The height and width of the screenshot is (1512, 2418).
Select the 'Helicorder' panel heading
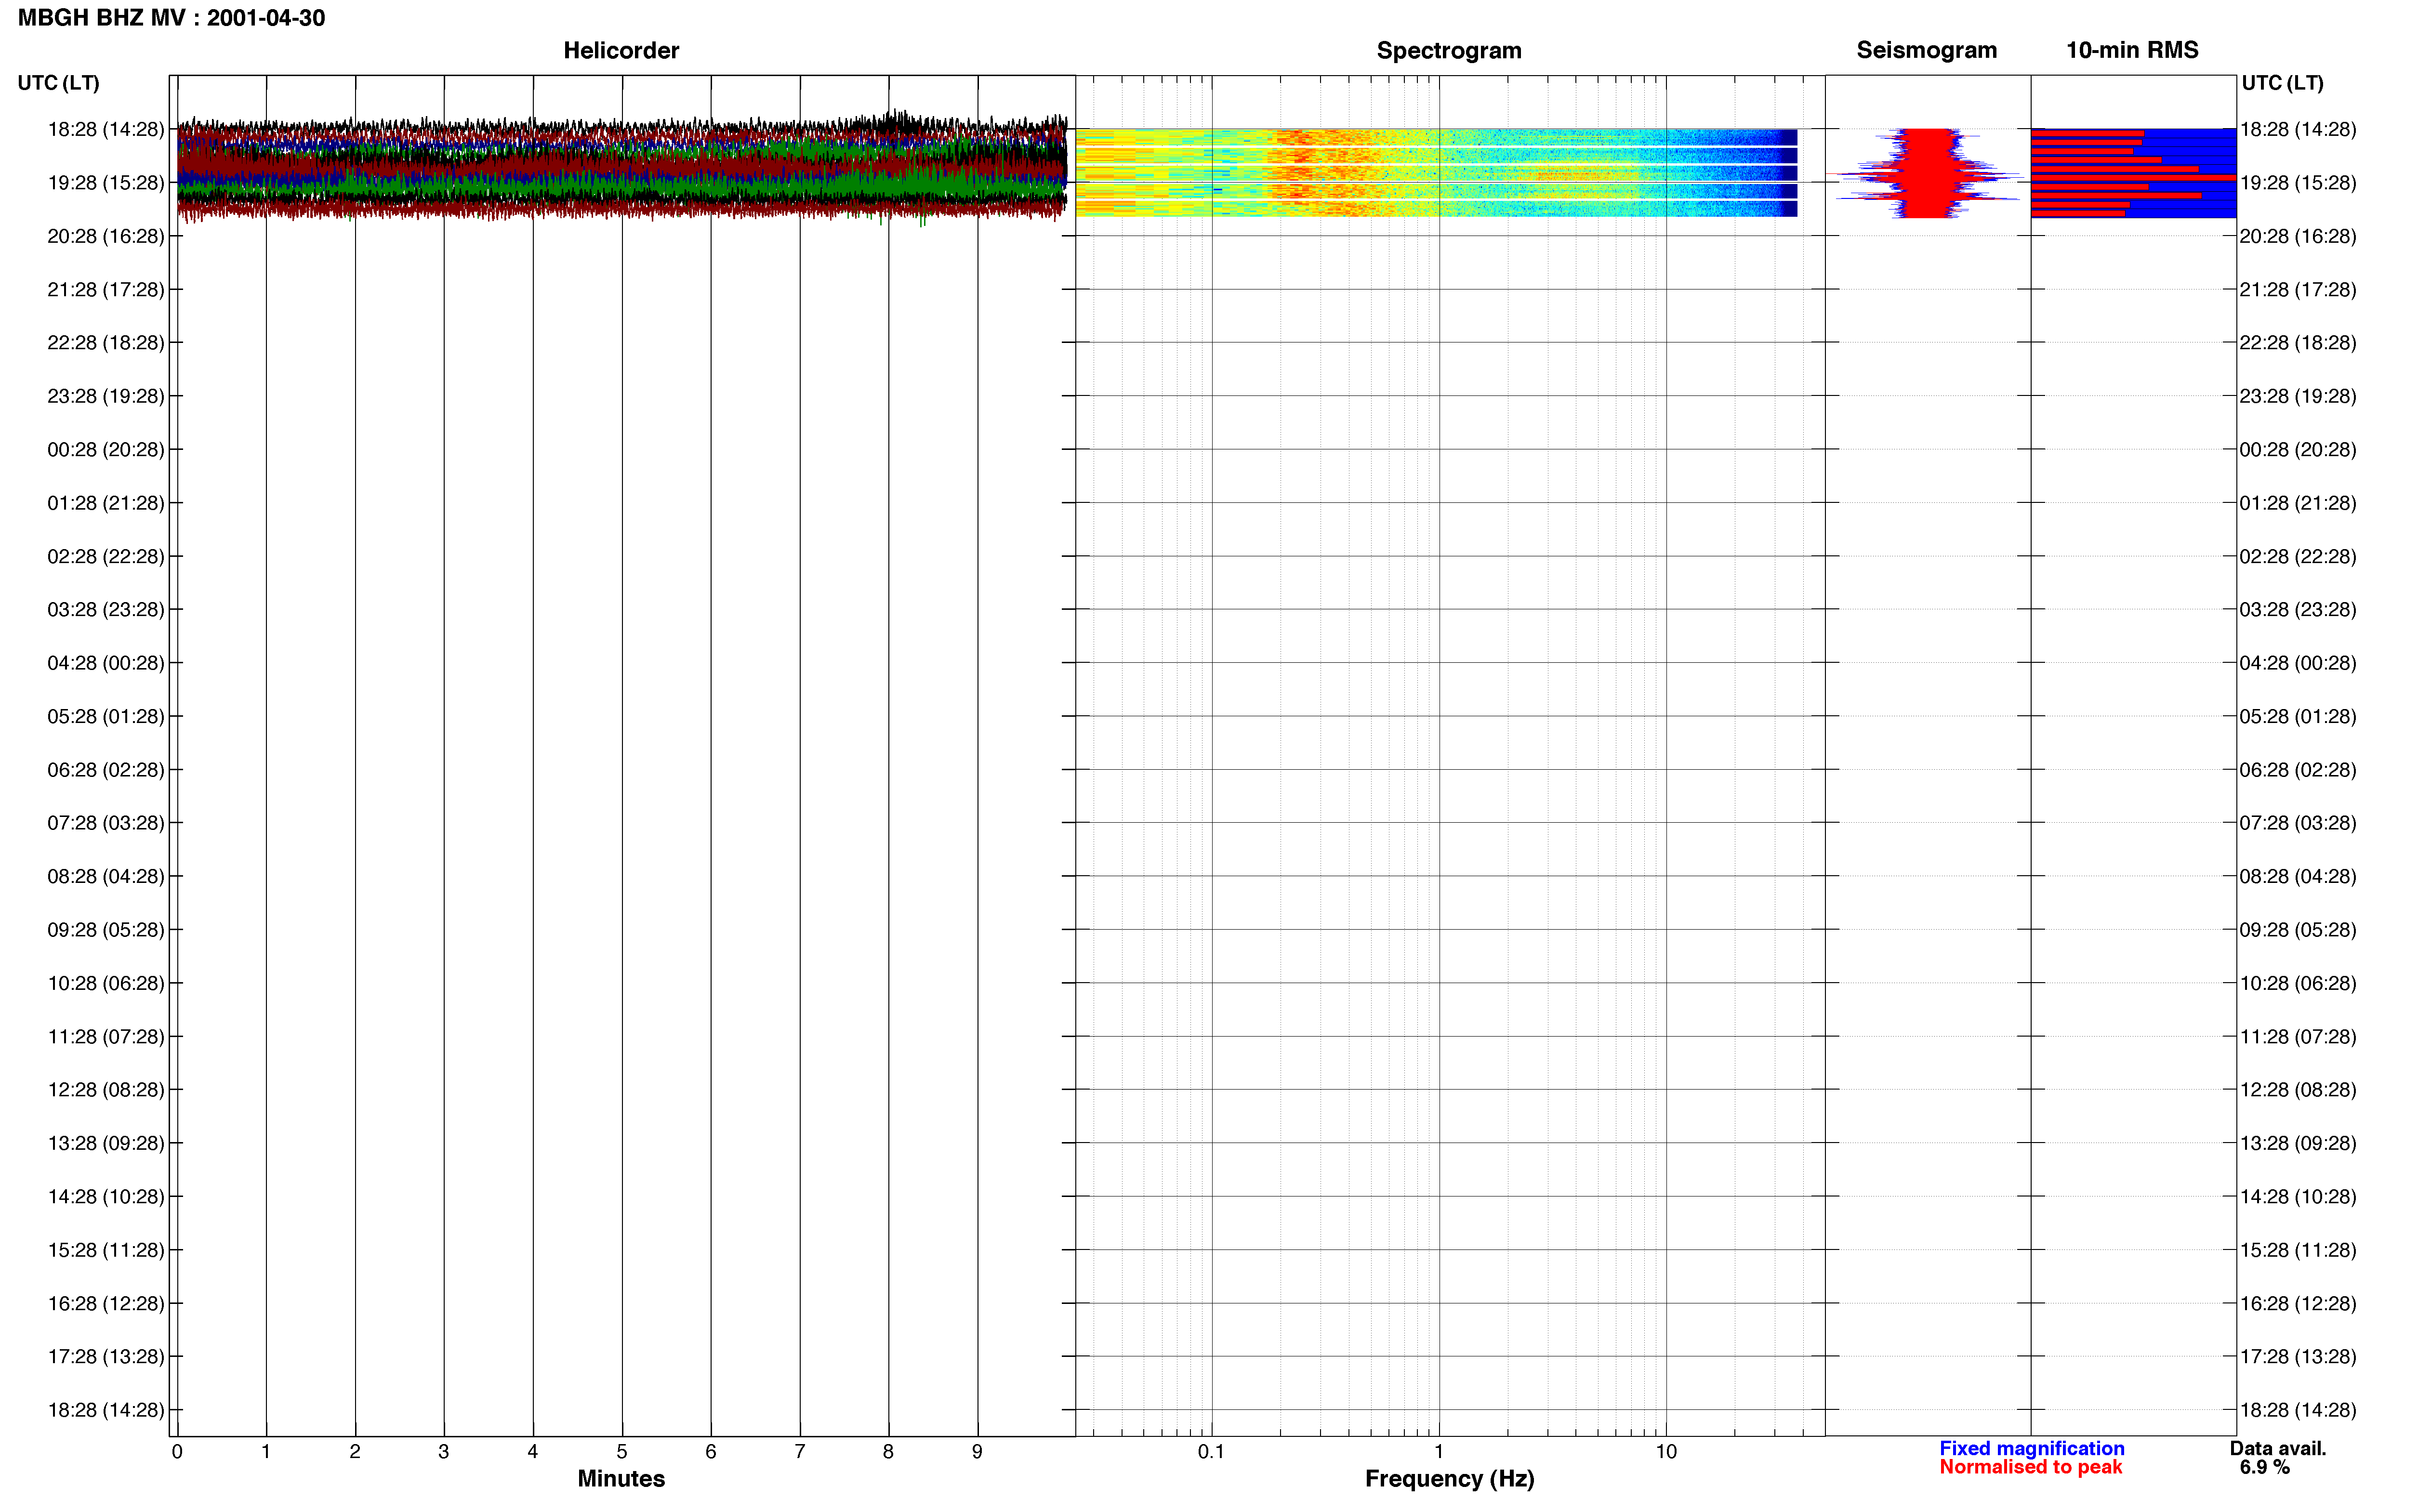[x=621, y=50]
